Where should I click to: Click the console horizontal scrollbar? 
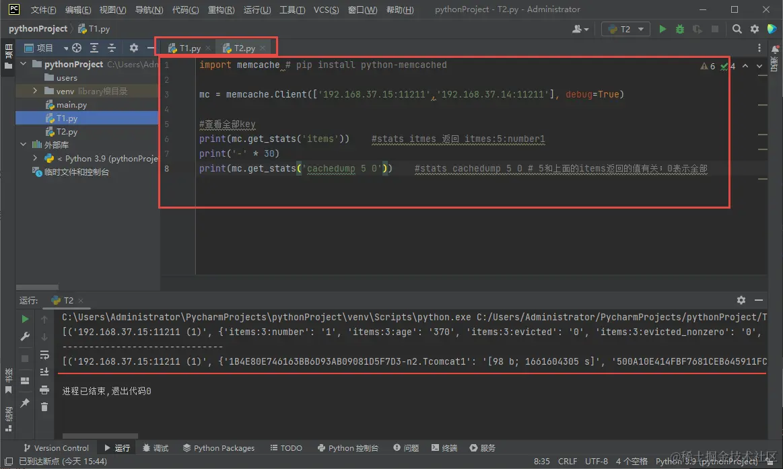[100, 435]
